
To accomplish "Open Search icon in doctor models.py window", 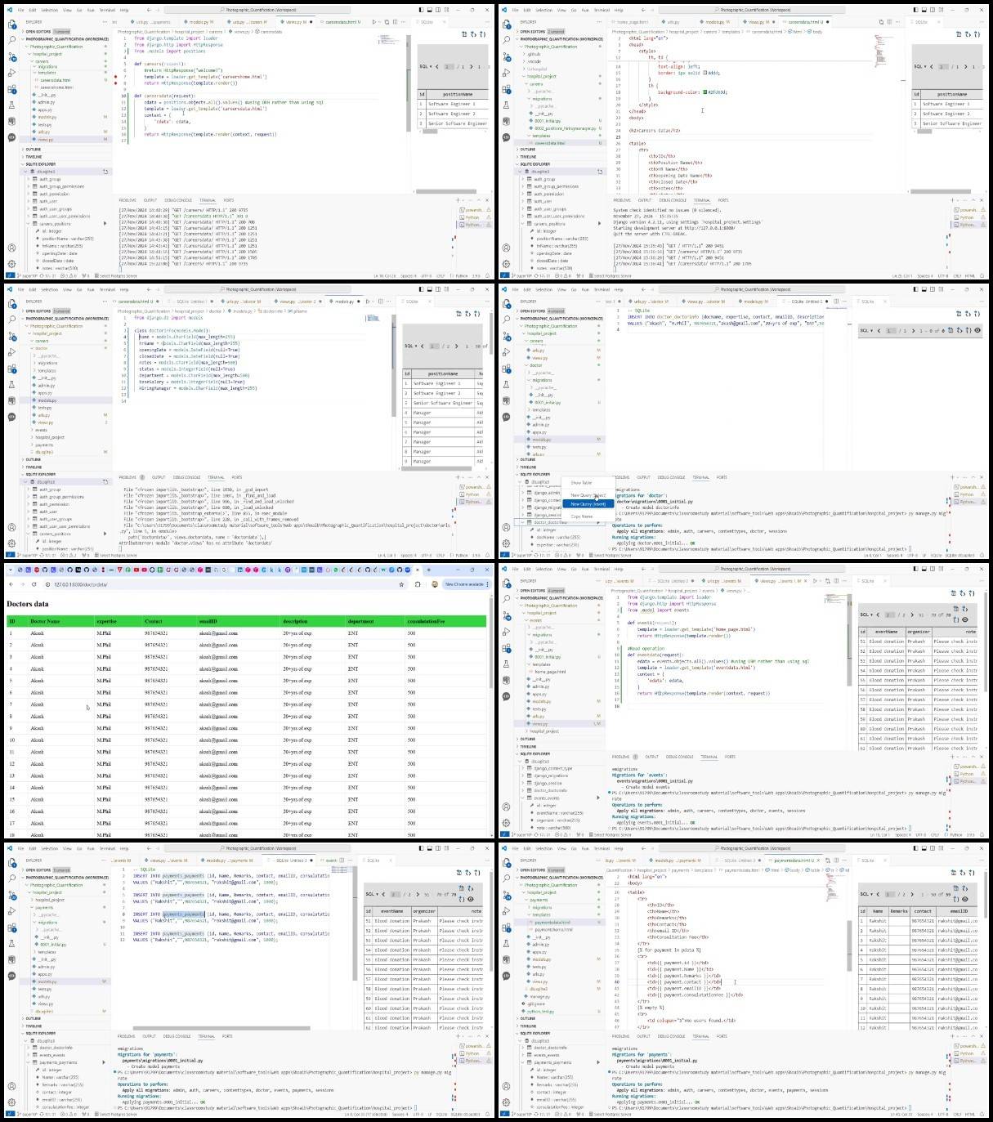I will click(x=11, y=320).
